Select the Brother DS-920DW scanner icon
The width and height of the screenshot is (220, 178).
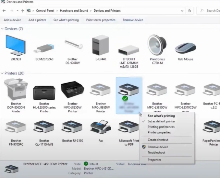click(x=72, y=46)
